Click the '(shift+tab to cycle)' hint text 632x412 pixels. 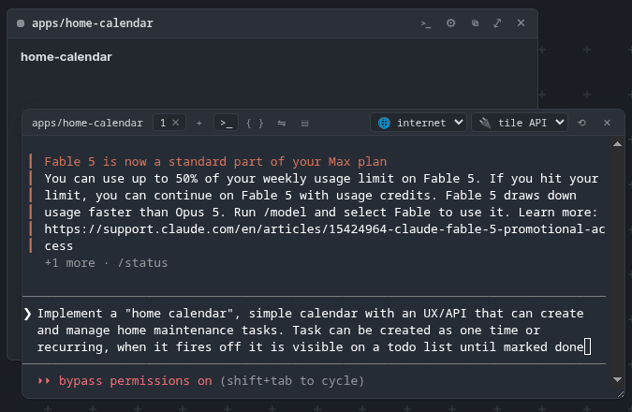(x=292, y=380)
